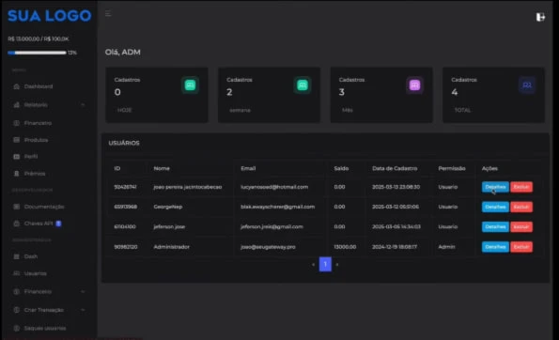
Task: Click Excluir for GeorgeNep row
Action: [521, 207]
